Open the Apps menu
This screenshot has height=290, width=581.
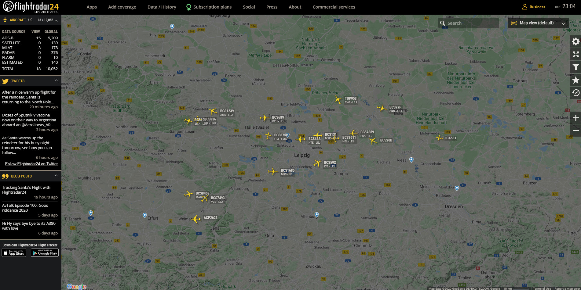92,7
